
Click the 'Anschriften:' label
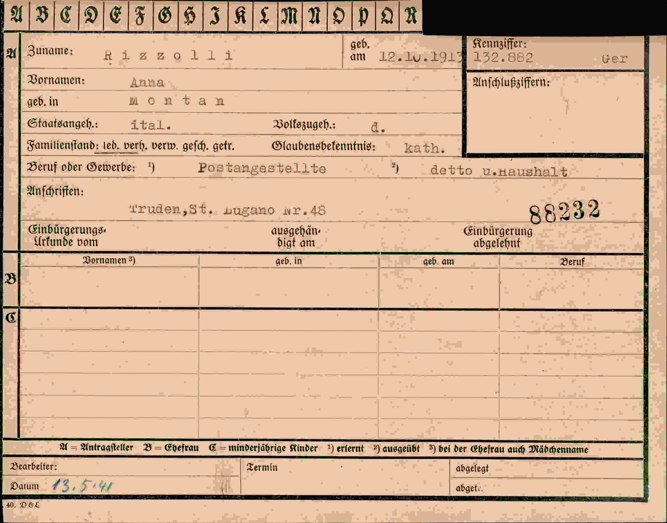pyautogui.click(x=55, y=191)
